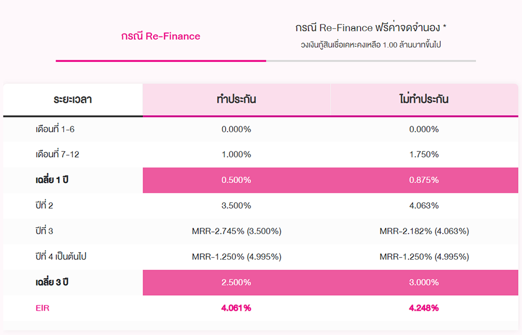Click the highlighted 0.875% average cell
Viewport: 522px width, 335px height.
click(x=424, y=180)
